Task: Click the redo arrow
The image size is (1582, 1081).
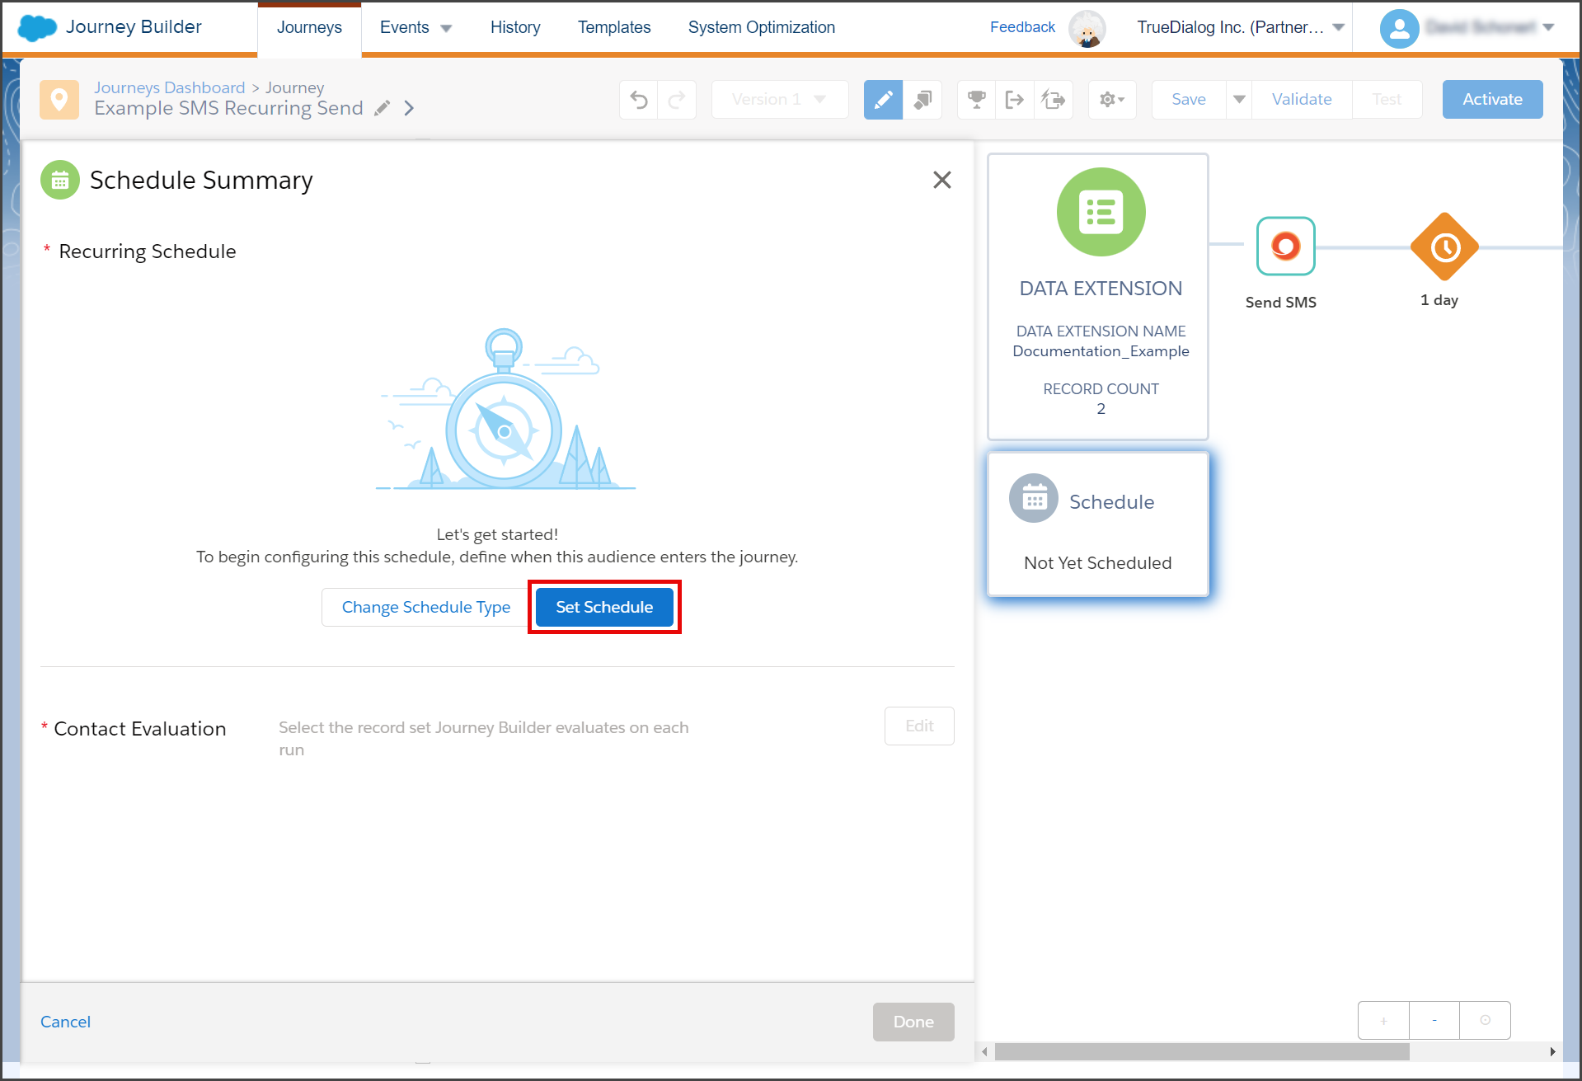Action: (x=677, y=100)
